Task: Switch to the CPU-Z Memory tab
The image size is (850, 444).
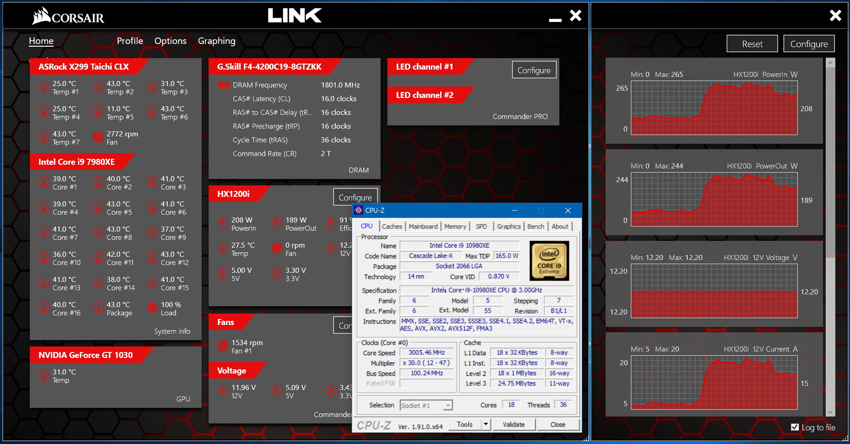Action: (455, 226)
